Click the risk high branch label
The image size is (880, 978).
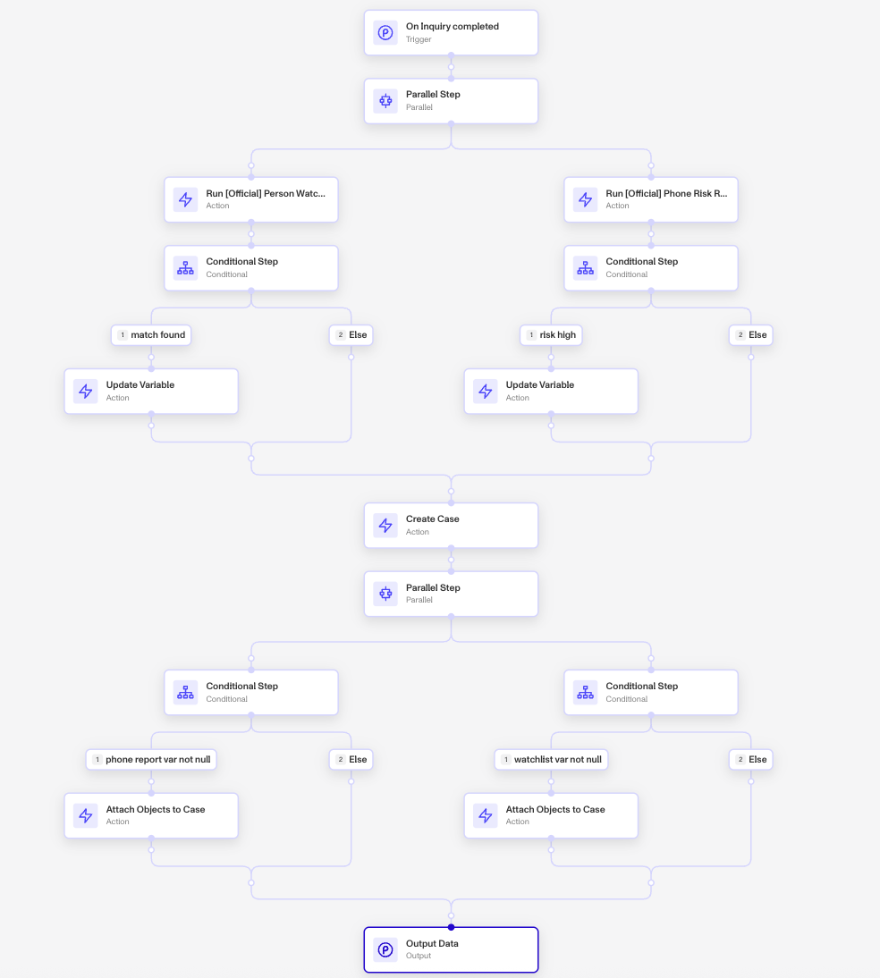click(x=551, y=335)
